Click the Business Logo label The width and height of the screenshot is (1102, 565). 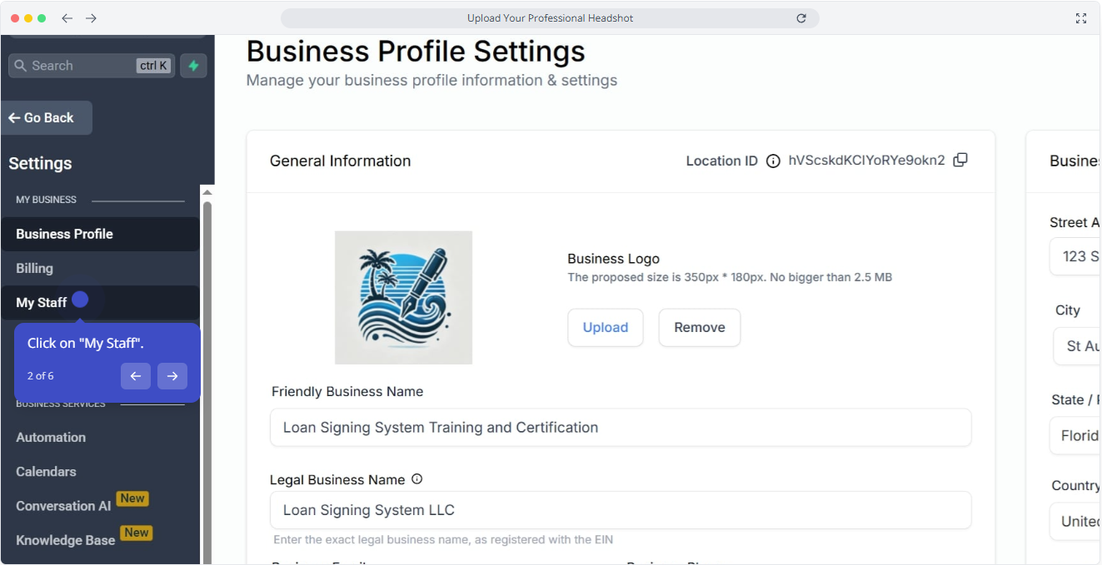pyautogui.click(x=613, y=259)
